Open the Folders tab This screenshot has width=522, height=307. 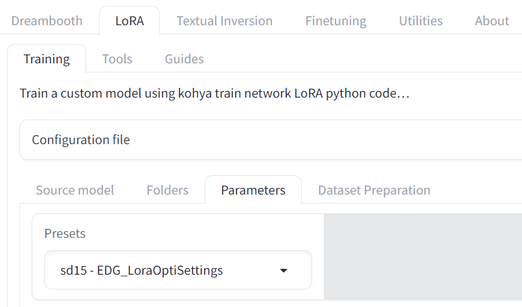[167, 190]
